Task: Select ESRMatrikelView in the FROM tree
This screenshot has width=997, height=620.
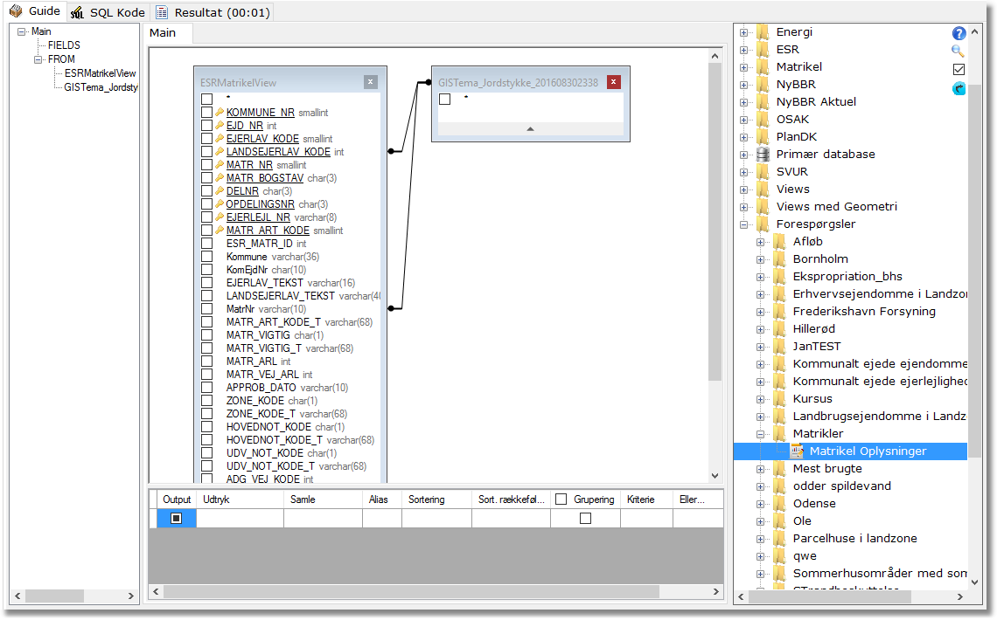Action: click(x=100, y=73)
